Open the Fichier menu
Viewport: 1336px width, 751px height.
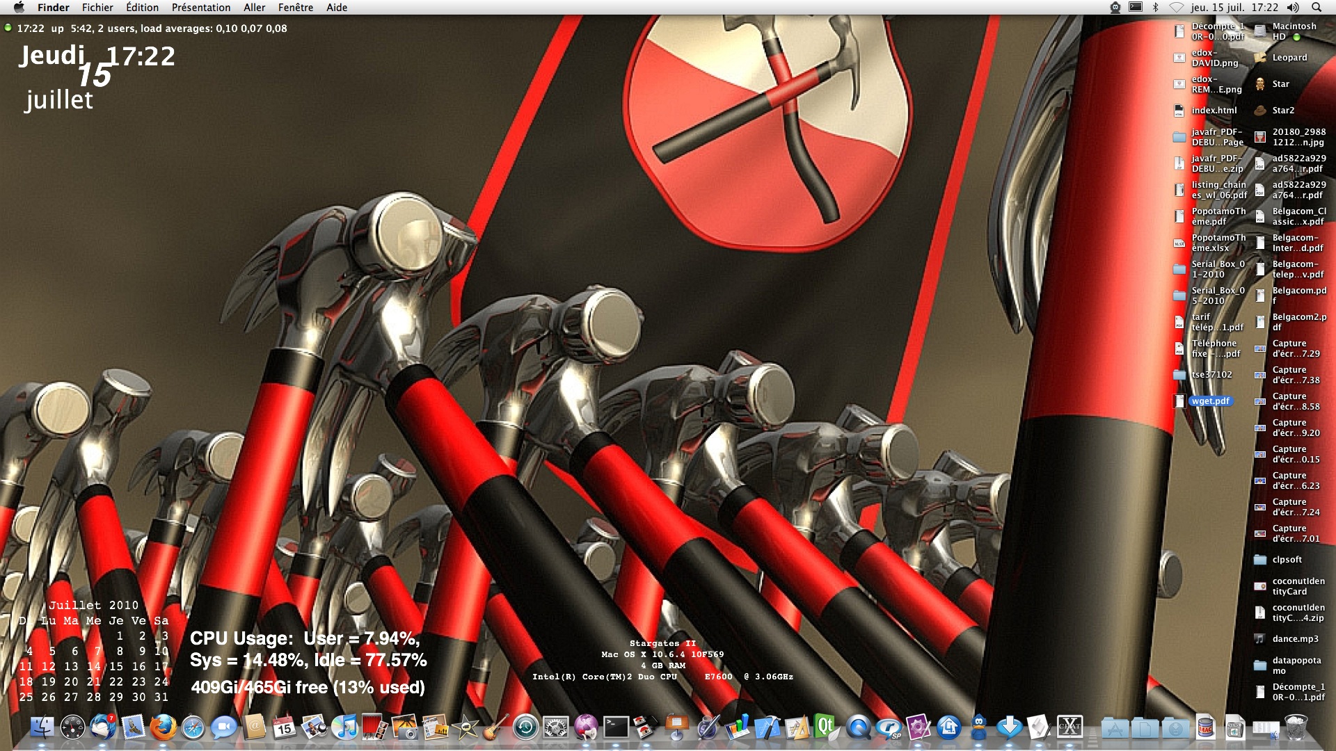[97, 7]
